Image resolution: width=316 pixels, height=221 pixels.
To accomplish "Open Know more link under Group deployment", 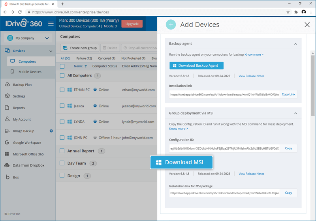I will pyautogui.click(x=179, y=129).
